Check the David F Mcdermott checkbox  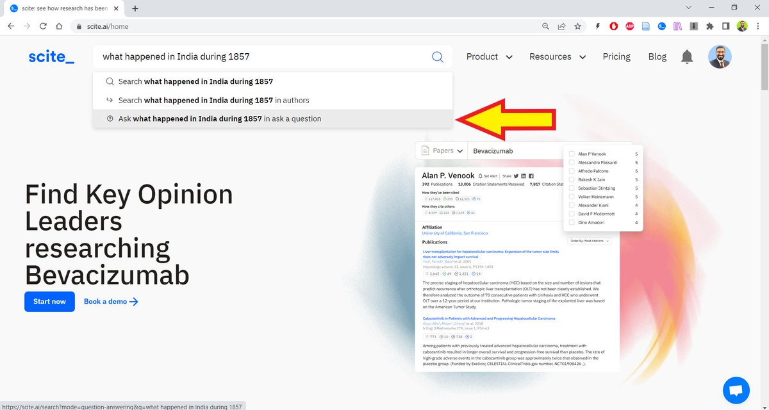(x=572, y=214)
